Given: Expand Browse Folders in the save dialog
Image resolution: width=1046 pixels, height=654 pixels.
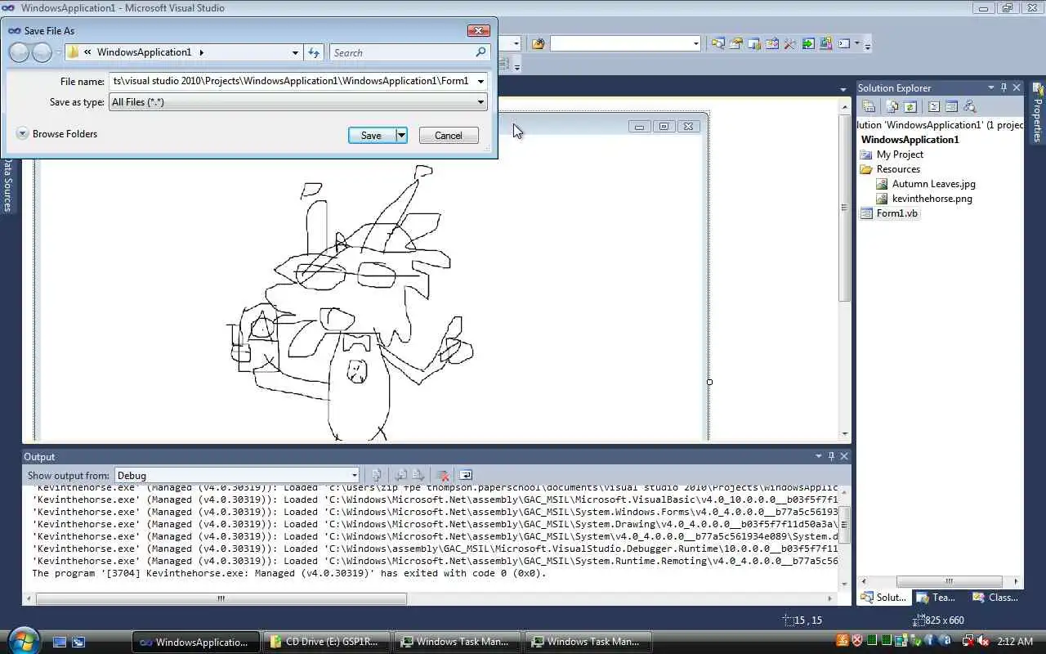Looking at the screenshot, I should click(57, 134).
